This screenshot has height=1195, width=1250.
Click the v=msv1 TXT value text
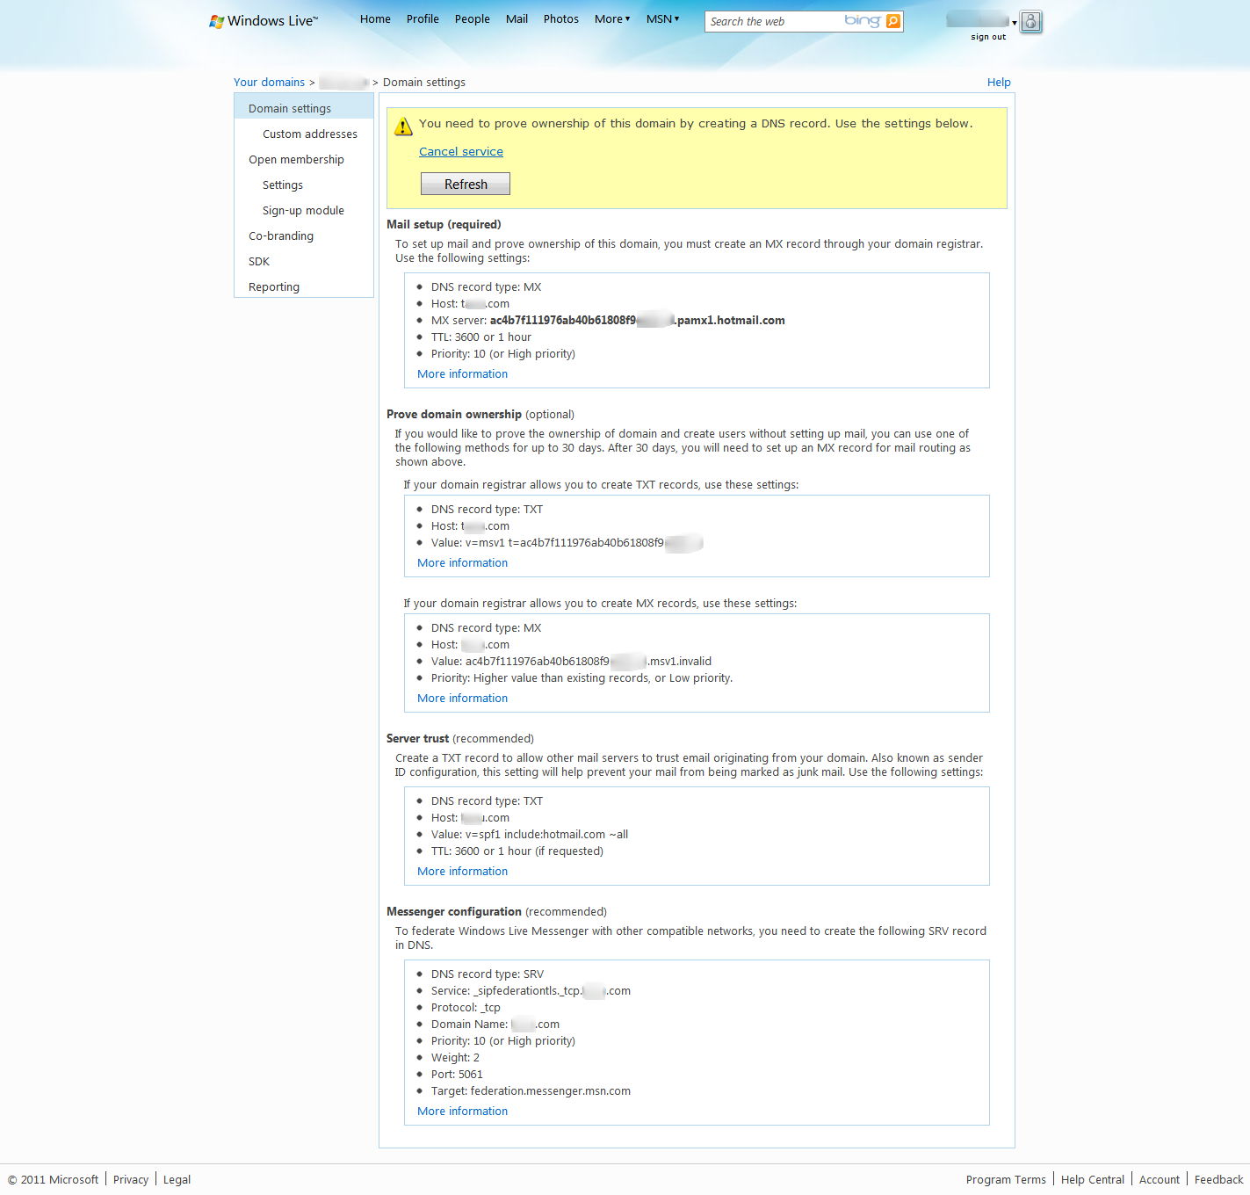click(x=584, y=542)
